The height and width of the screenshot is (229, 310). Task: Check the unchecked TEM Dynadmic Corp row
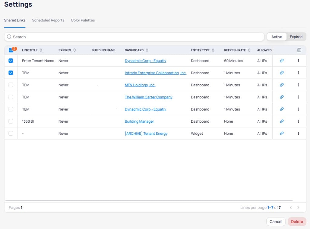point(11,109)
